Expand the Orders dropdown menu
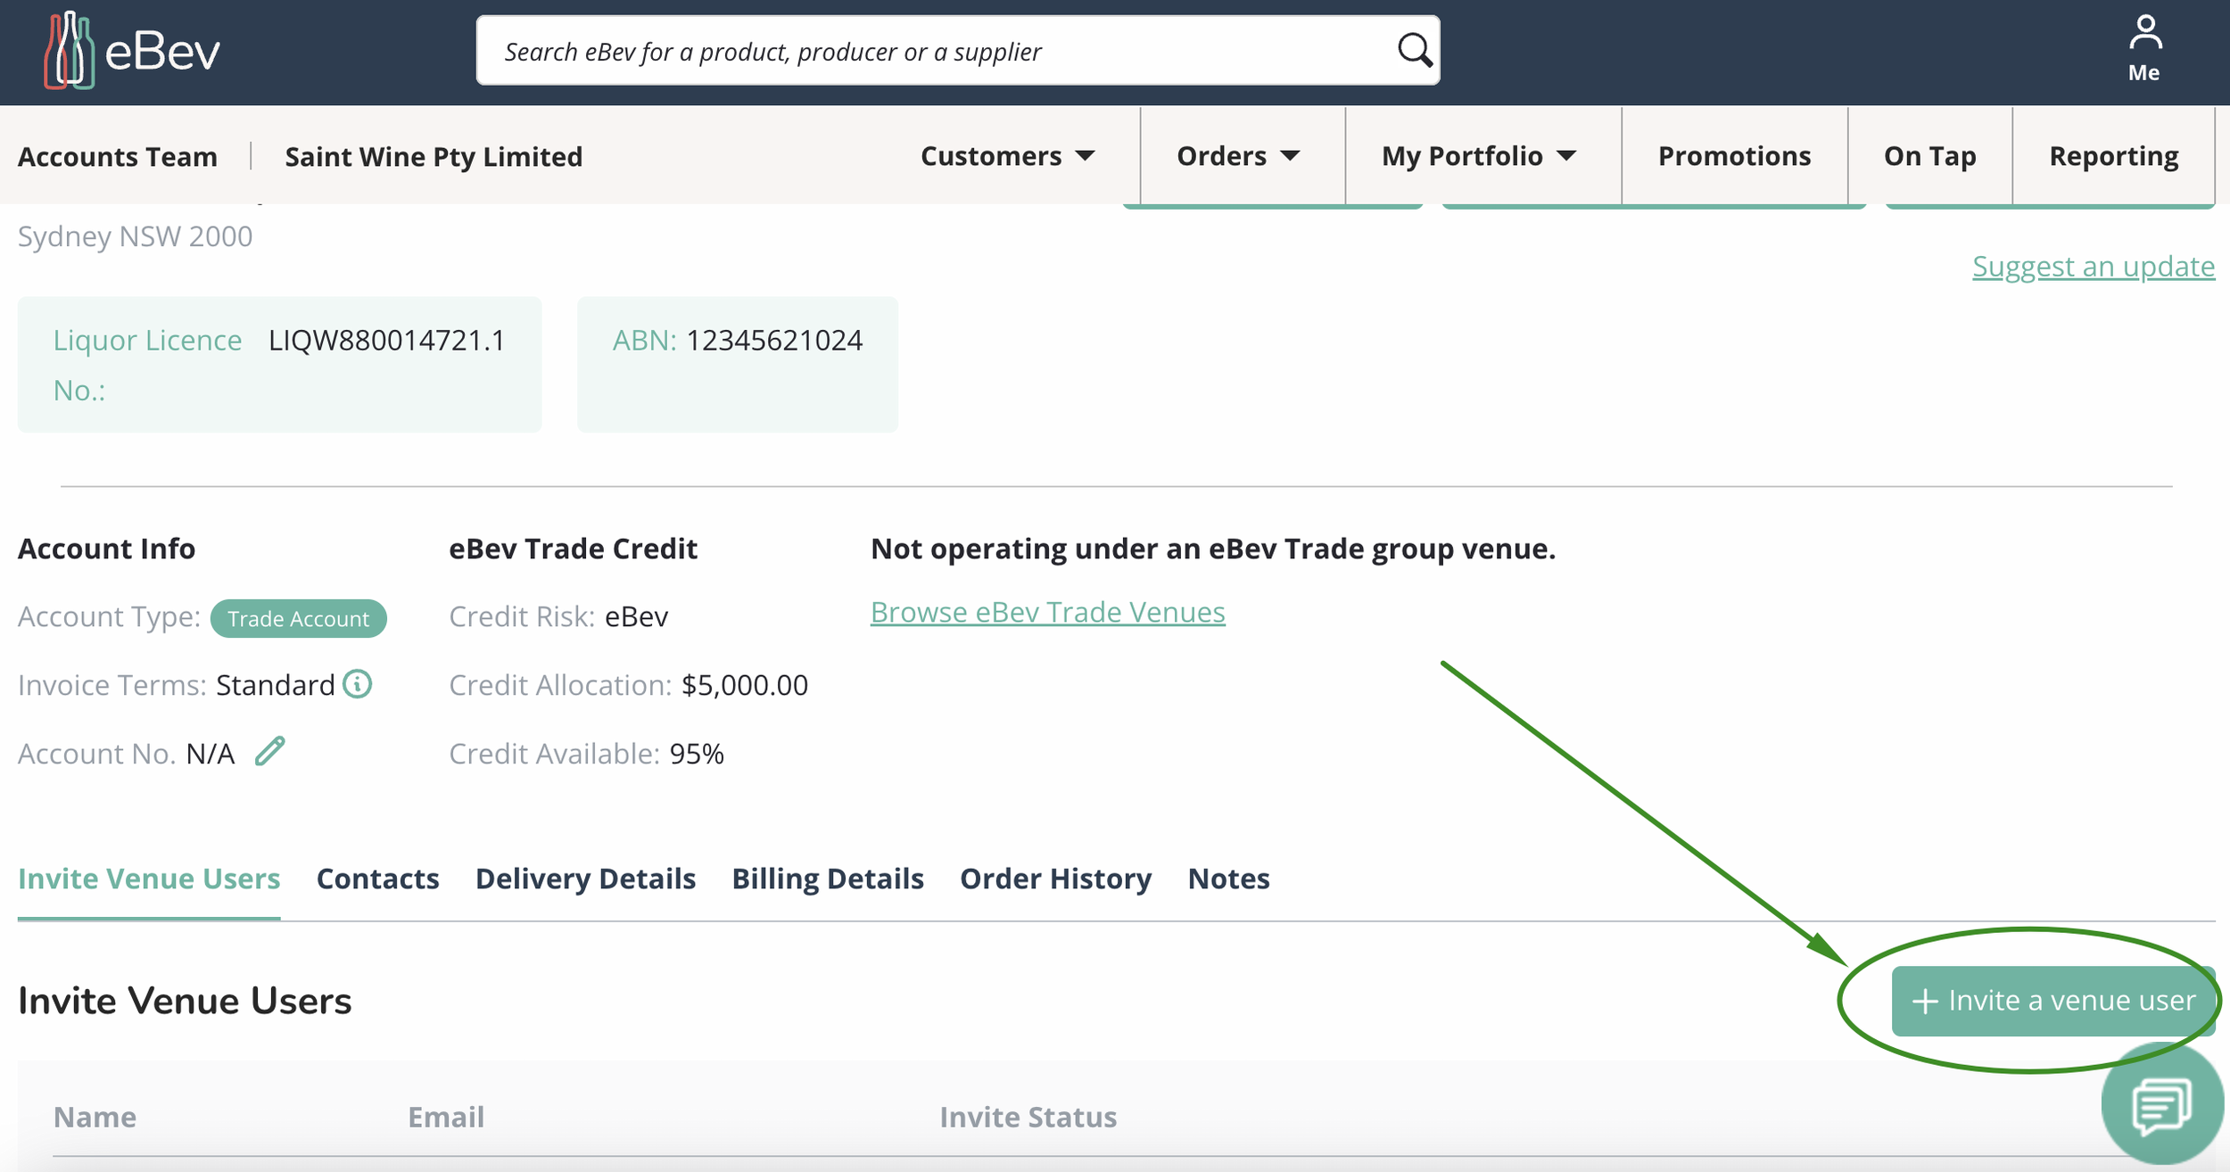 tap(1237, 156)
